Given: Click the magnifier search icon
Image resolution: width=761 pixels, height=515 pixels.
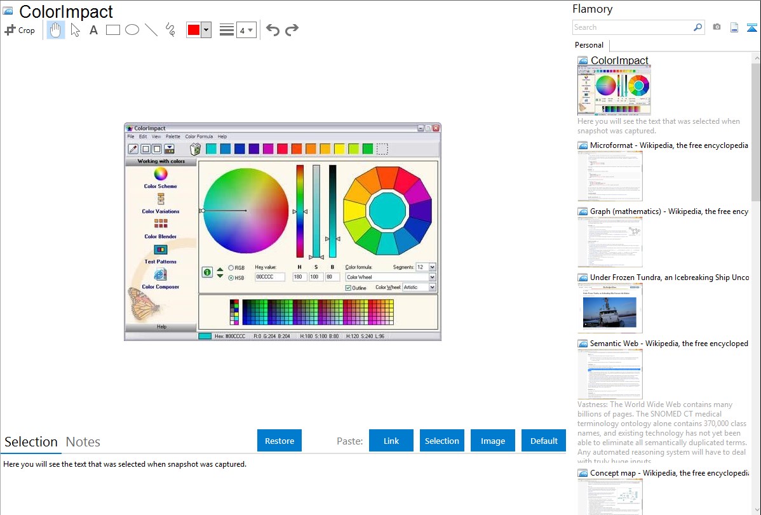Looking at the screenshot, I should click(698, 27).
